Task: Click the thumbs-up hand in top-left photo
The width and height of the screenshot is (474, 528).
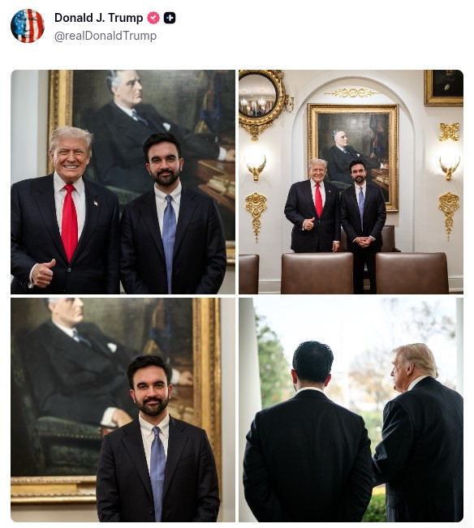Action: [x=43, y=273]
